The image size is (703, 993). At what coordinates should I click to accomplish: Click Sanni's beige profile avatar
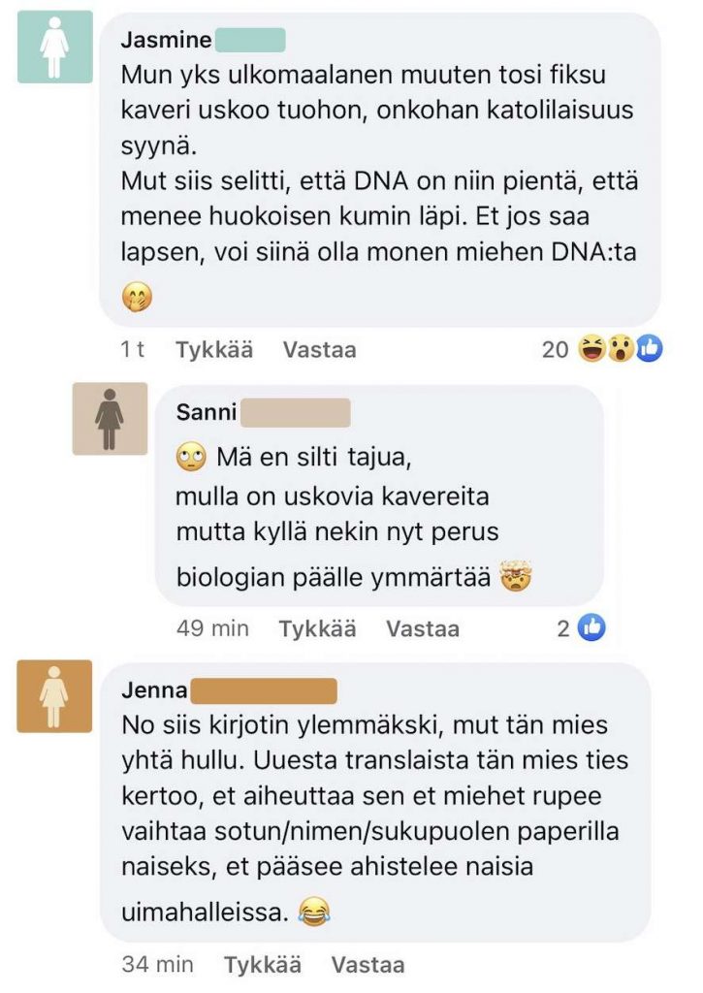pyautogui.click(x=110, y=419)
